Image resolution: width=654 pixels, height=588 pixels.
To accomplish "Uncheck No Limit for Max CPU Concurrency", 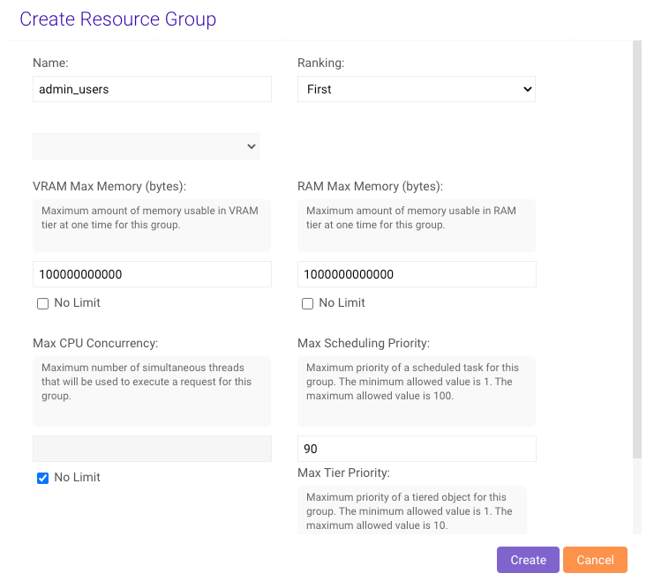I will tap(42, 478).
